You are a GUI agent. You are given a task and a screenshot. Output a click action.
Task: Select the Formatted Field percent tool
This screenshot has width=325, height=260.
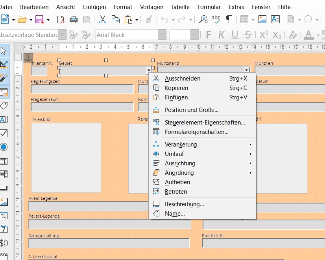tap(4, 216)
